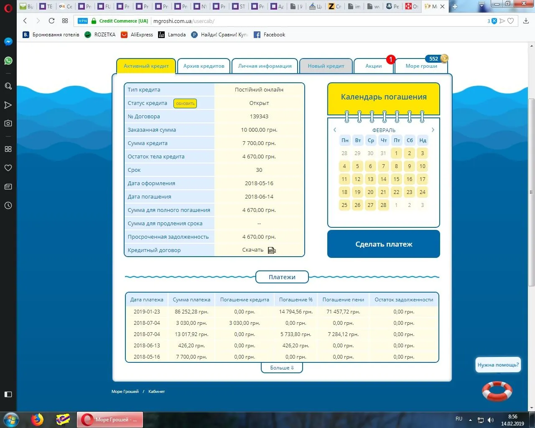
Task: Go to previous month in calendar
Action: 335,130
